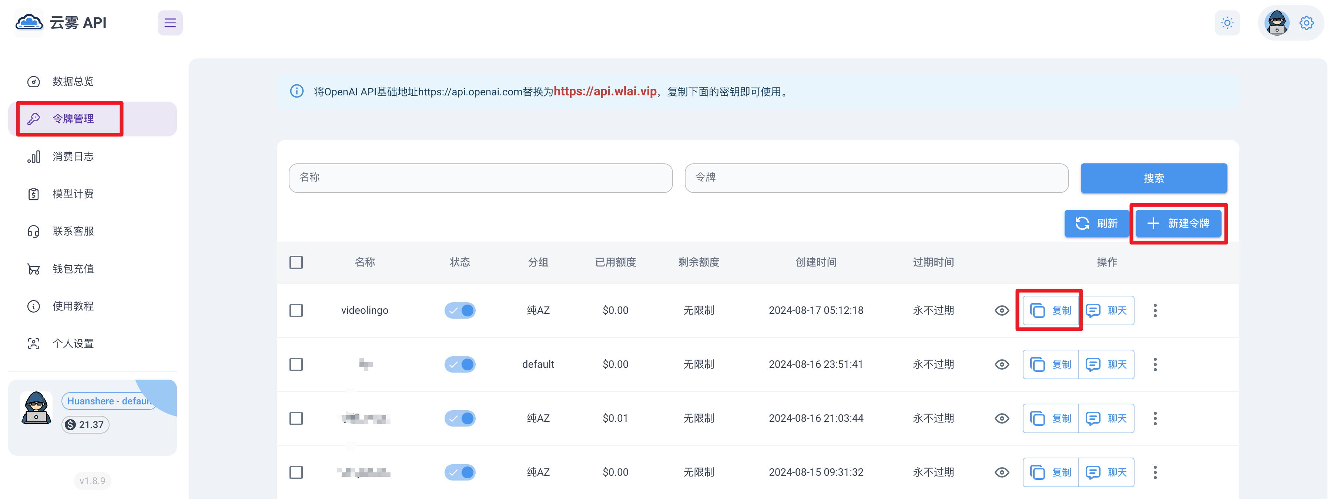This screenshot has height=499, width=1340.
Task: Click the v1.8.9 version label
Action: coord(92,481)
